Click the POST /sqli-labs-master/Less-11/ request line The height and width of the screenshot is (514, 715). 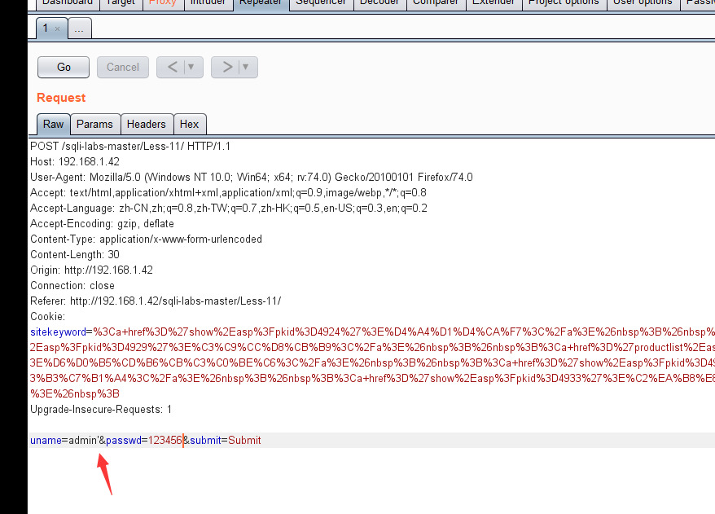(x=130, y=147)
